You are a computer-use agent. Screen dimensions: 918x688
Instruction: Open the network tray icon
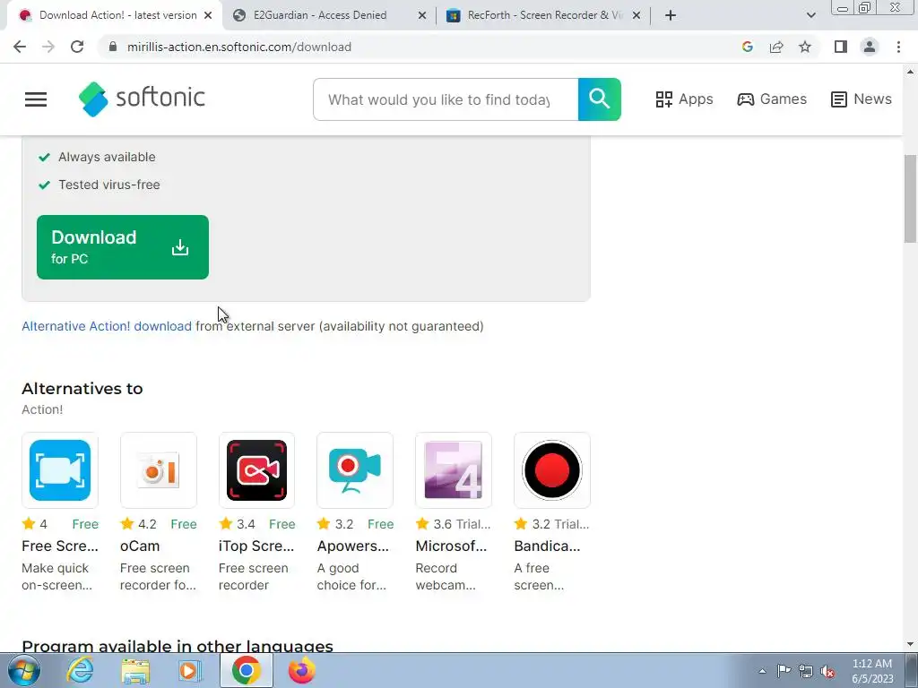[x=806, y=671]
